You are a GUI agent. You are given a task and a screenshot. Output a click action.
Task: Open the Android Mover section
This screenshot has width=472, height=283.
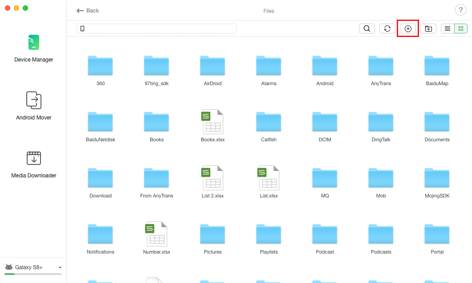point(34,106)
